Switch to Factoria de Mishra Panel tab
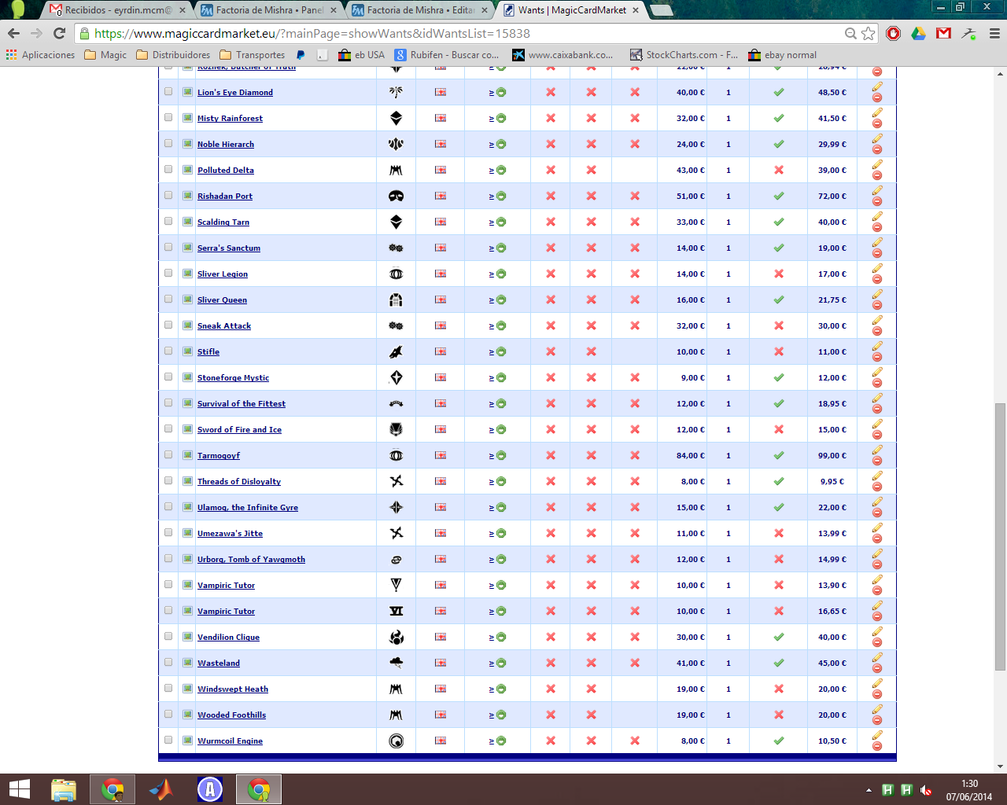This screenshot has width=1007, height=805. coord(269,10)
